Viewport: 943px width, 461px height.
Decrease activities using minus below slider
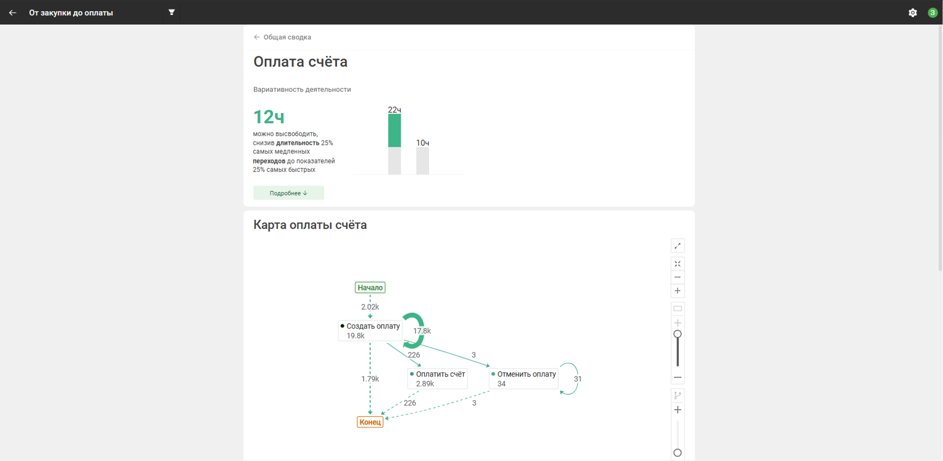tap(677, 378)
